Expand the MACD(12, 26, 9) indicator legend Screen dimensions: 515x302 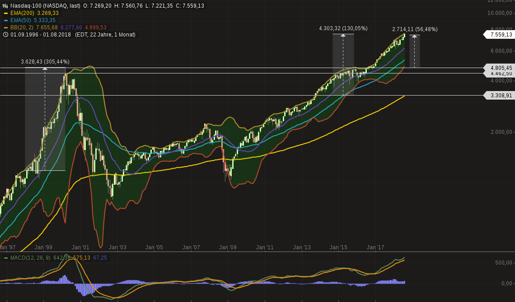tap(30, 258)
